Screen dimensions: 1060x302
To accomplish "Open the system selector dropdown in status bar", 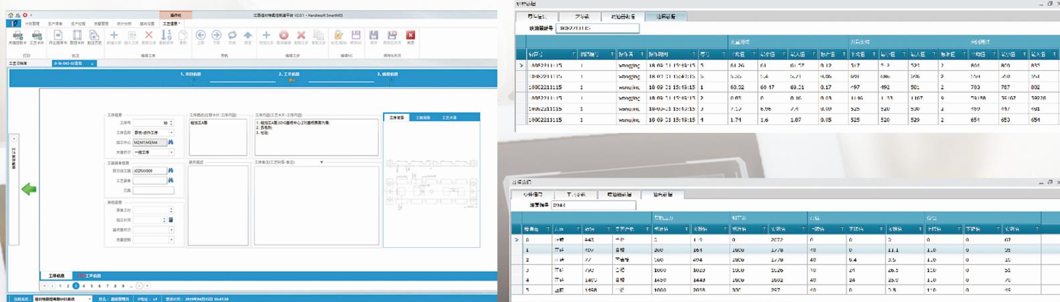I will click(x=90, y=299).
